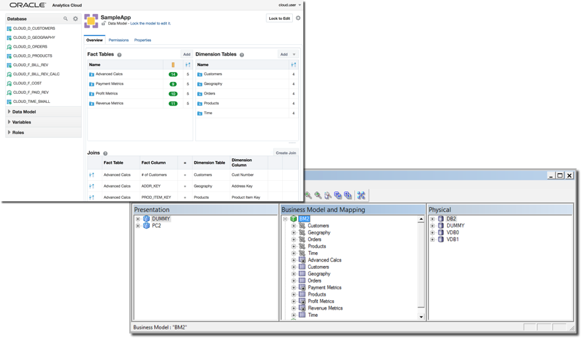Switch to the Overview tab

94,40
